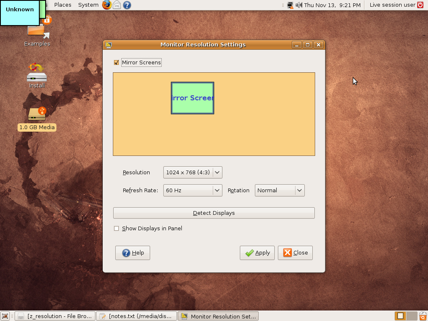Image resolution: width=428 pixels, height=321 pixels.
Task: Uncheck the Mirror Screens checkbox
Action: coord(117,63)
